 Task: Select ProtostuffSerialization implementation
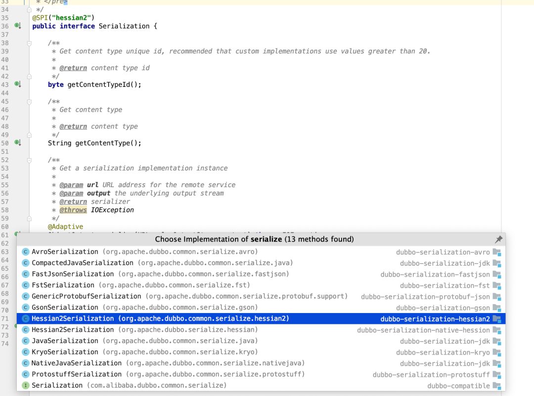tap(261, 374)
